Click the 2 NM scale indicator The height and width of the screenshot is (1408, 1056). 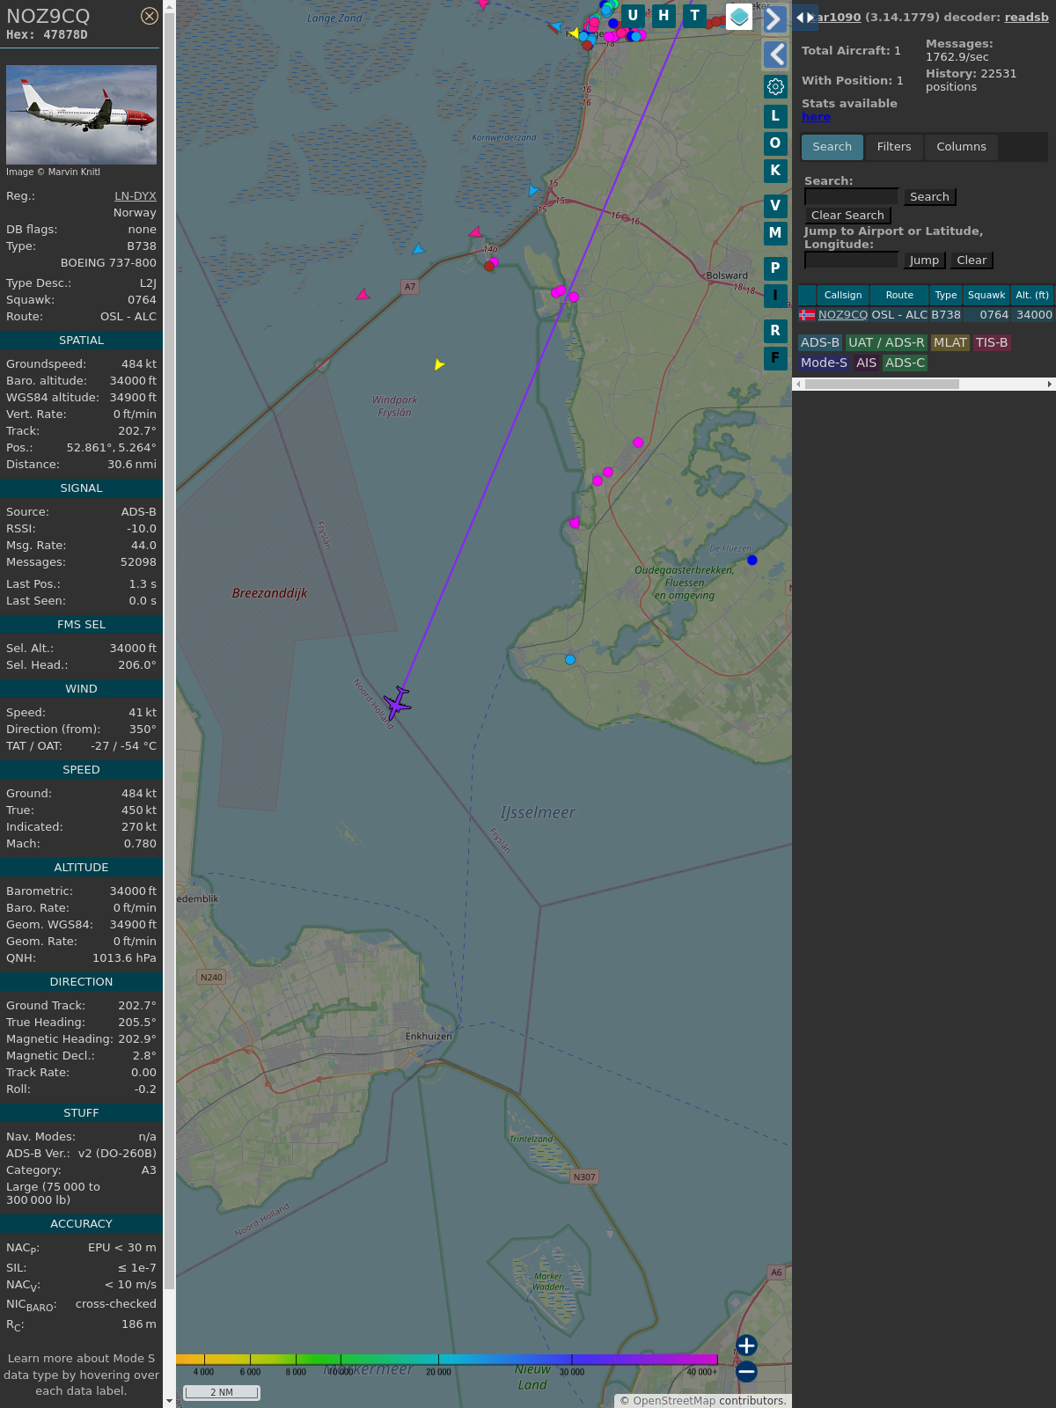click(222, 1392)
